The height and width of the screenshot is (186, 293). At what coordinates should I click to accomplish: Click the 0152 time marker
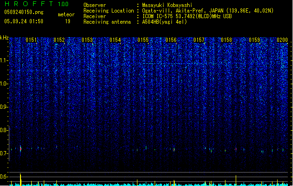59,40
